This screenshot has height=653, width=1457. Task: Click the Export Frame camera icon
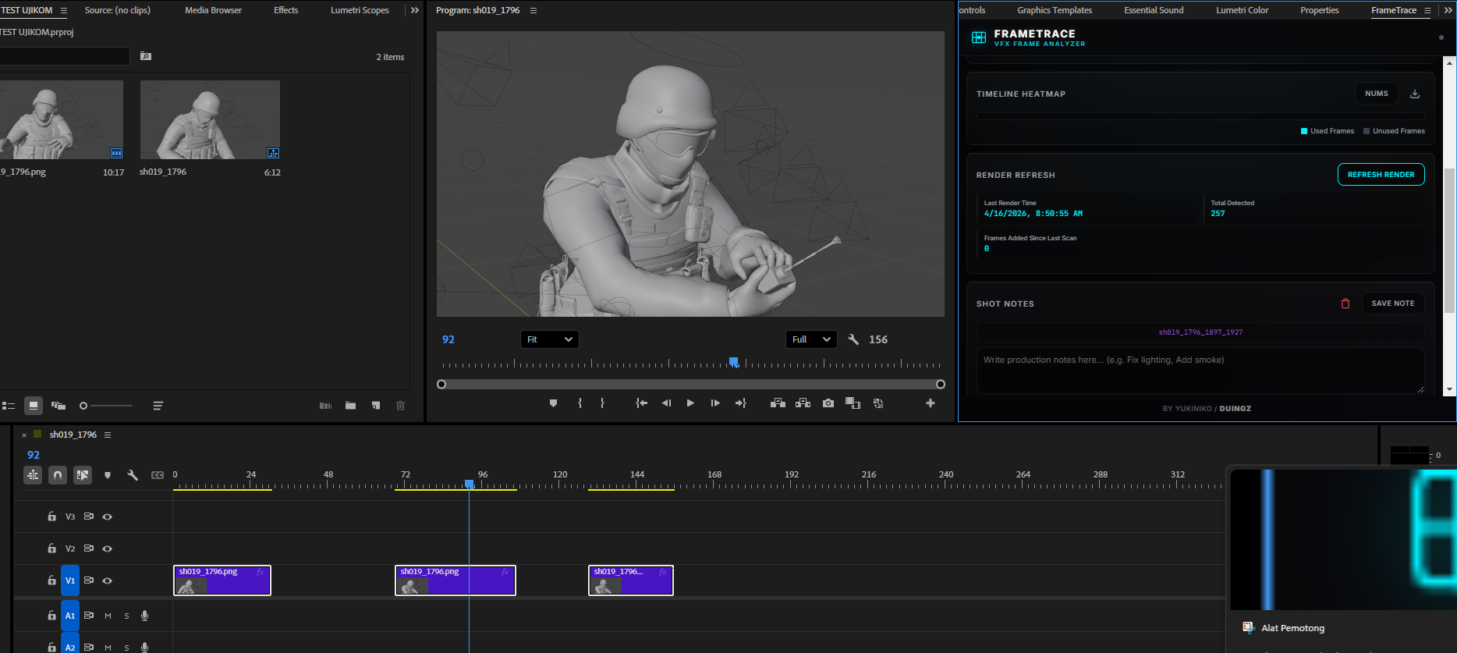point(828,403)
